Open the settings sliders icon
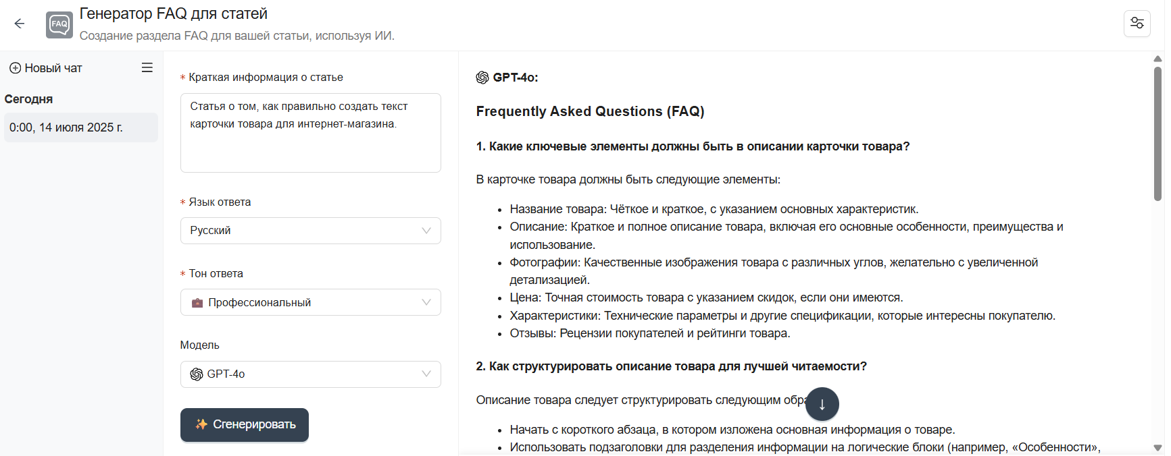1171x456 pixels. 1137,24
